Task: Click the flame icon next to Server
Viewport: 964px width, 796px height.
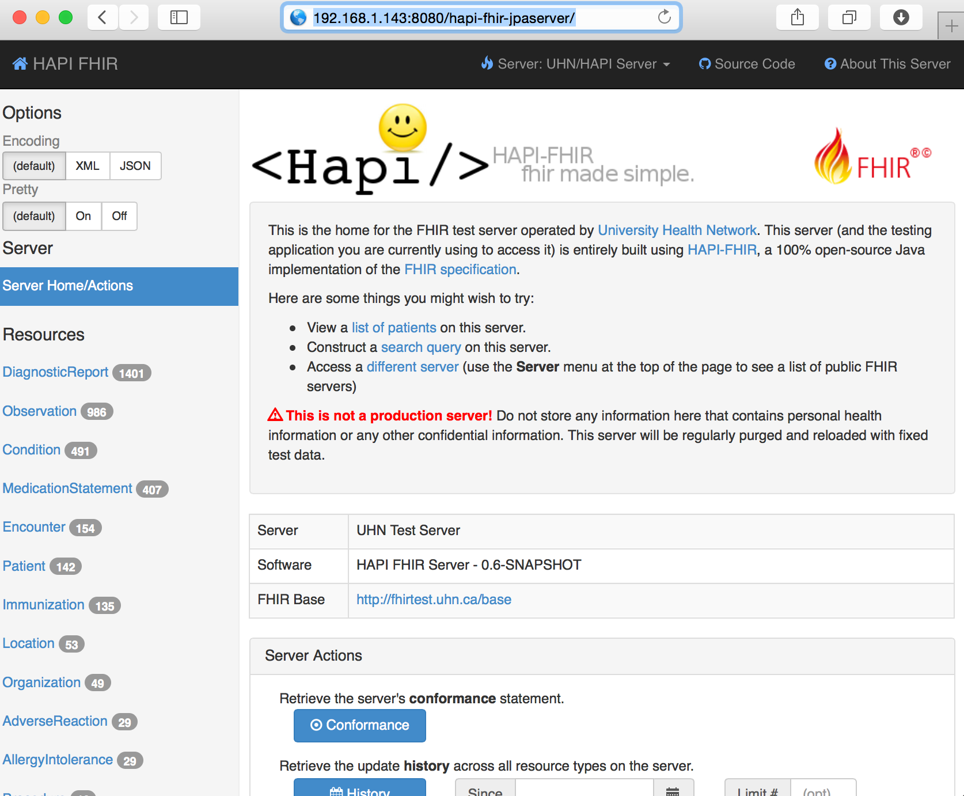Action: click(487, 63)
